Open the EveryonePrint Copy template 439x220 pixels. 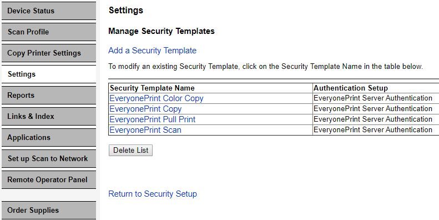point(145,109)
